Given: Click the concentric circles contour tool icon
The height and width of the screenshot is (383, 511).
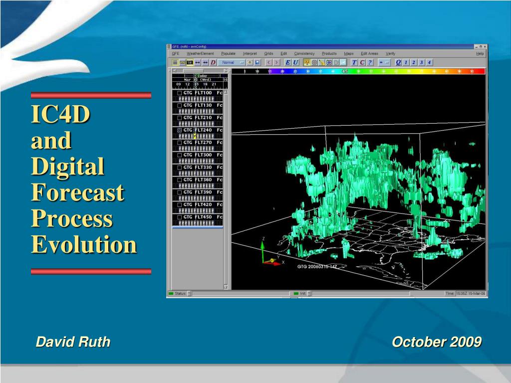Looking at the screenshot, I should point(314,62).
